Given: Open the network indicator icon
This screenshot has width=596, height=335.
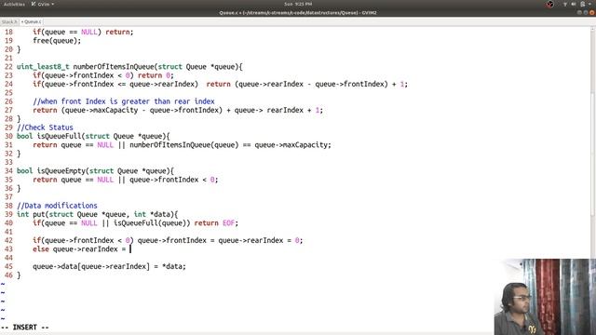Looking at the screenshot, I should pos(565,4).
